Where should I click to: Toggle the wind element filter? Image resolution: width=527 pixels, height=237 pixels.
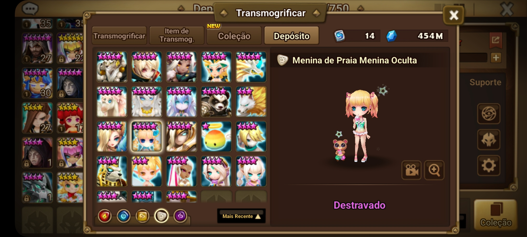coord(142,216)
